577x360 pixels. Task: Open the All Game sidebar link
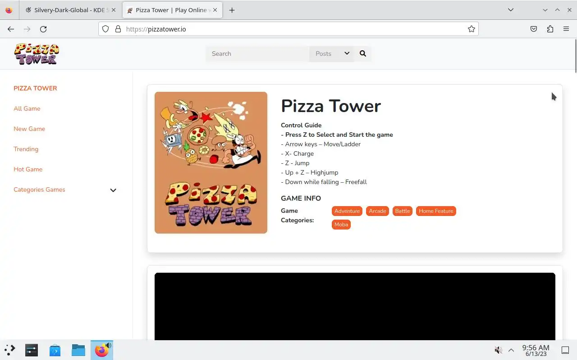click(27, 108)
